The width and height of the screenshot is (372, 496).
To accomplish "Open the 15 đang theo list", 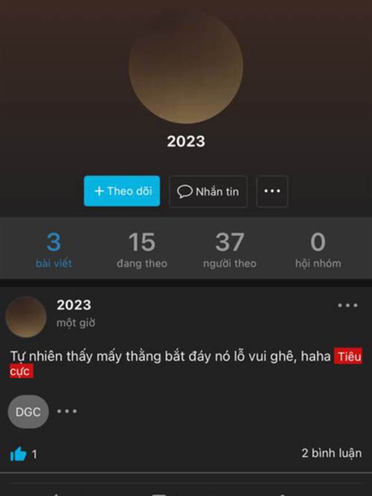I will [142, 250].
